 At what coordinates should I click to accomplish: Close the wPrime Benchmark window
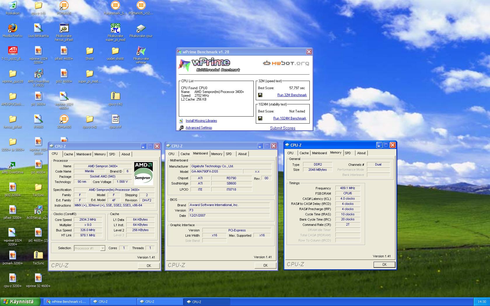coord(309,52)
